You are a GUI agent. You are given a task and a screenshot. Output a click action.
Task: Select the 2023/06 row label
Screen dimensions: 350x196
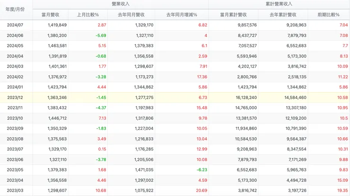point(15,160)
